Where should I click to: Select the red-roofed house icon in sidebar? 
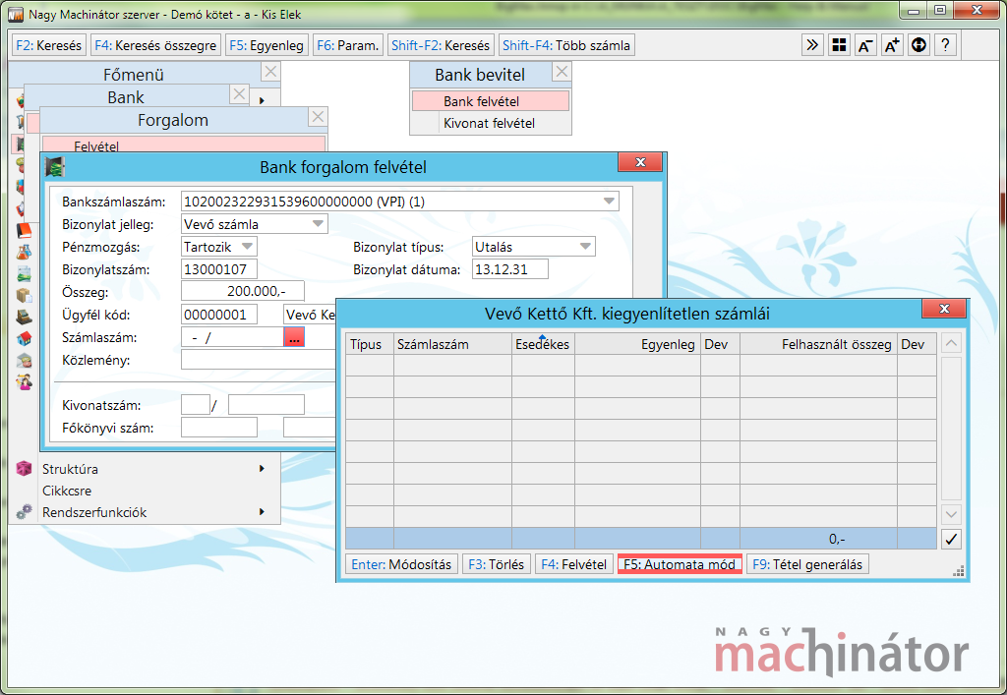coord(24,338)
